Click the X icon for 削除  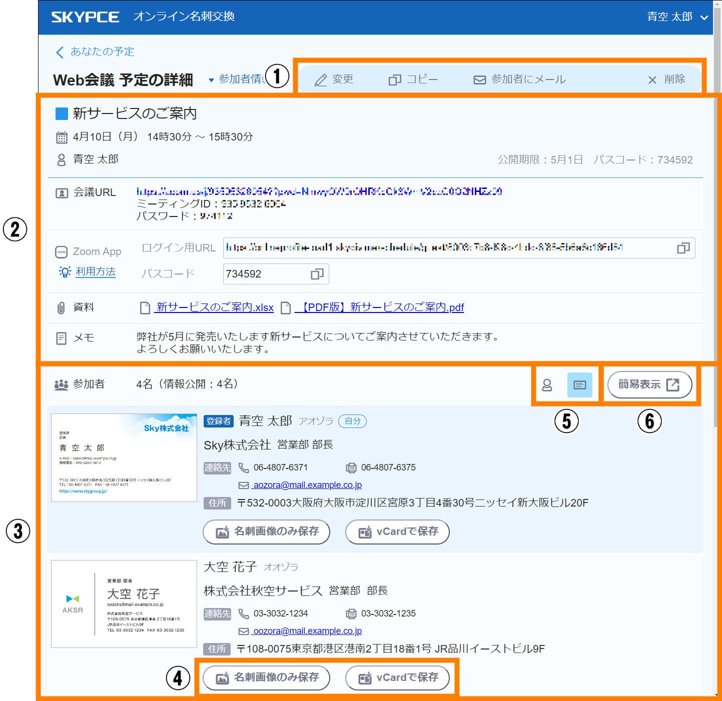(652, 80)
